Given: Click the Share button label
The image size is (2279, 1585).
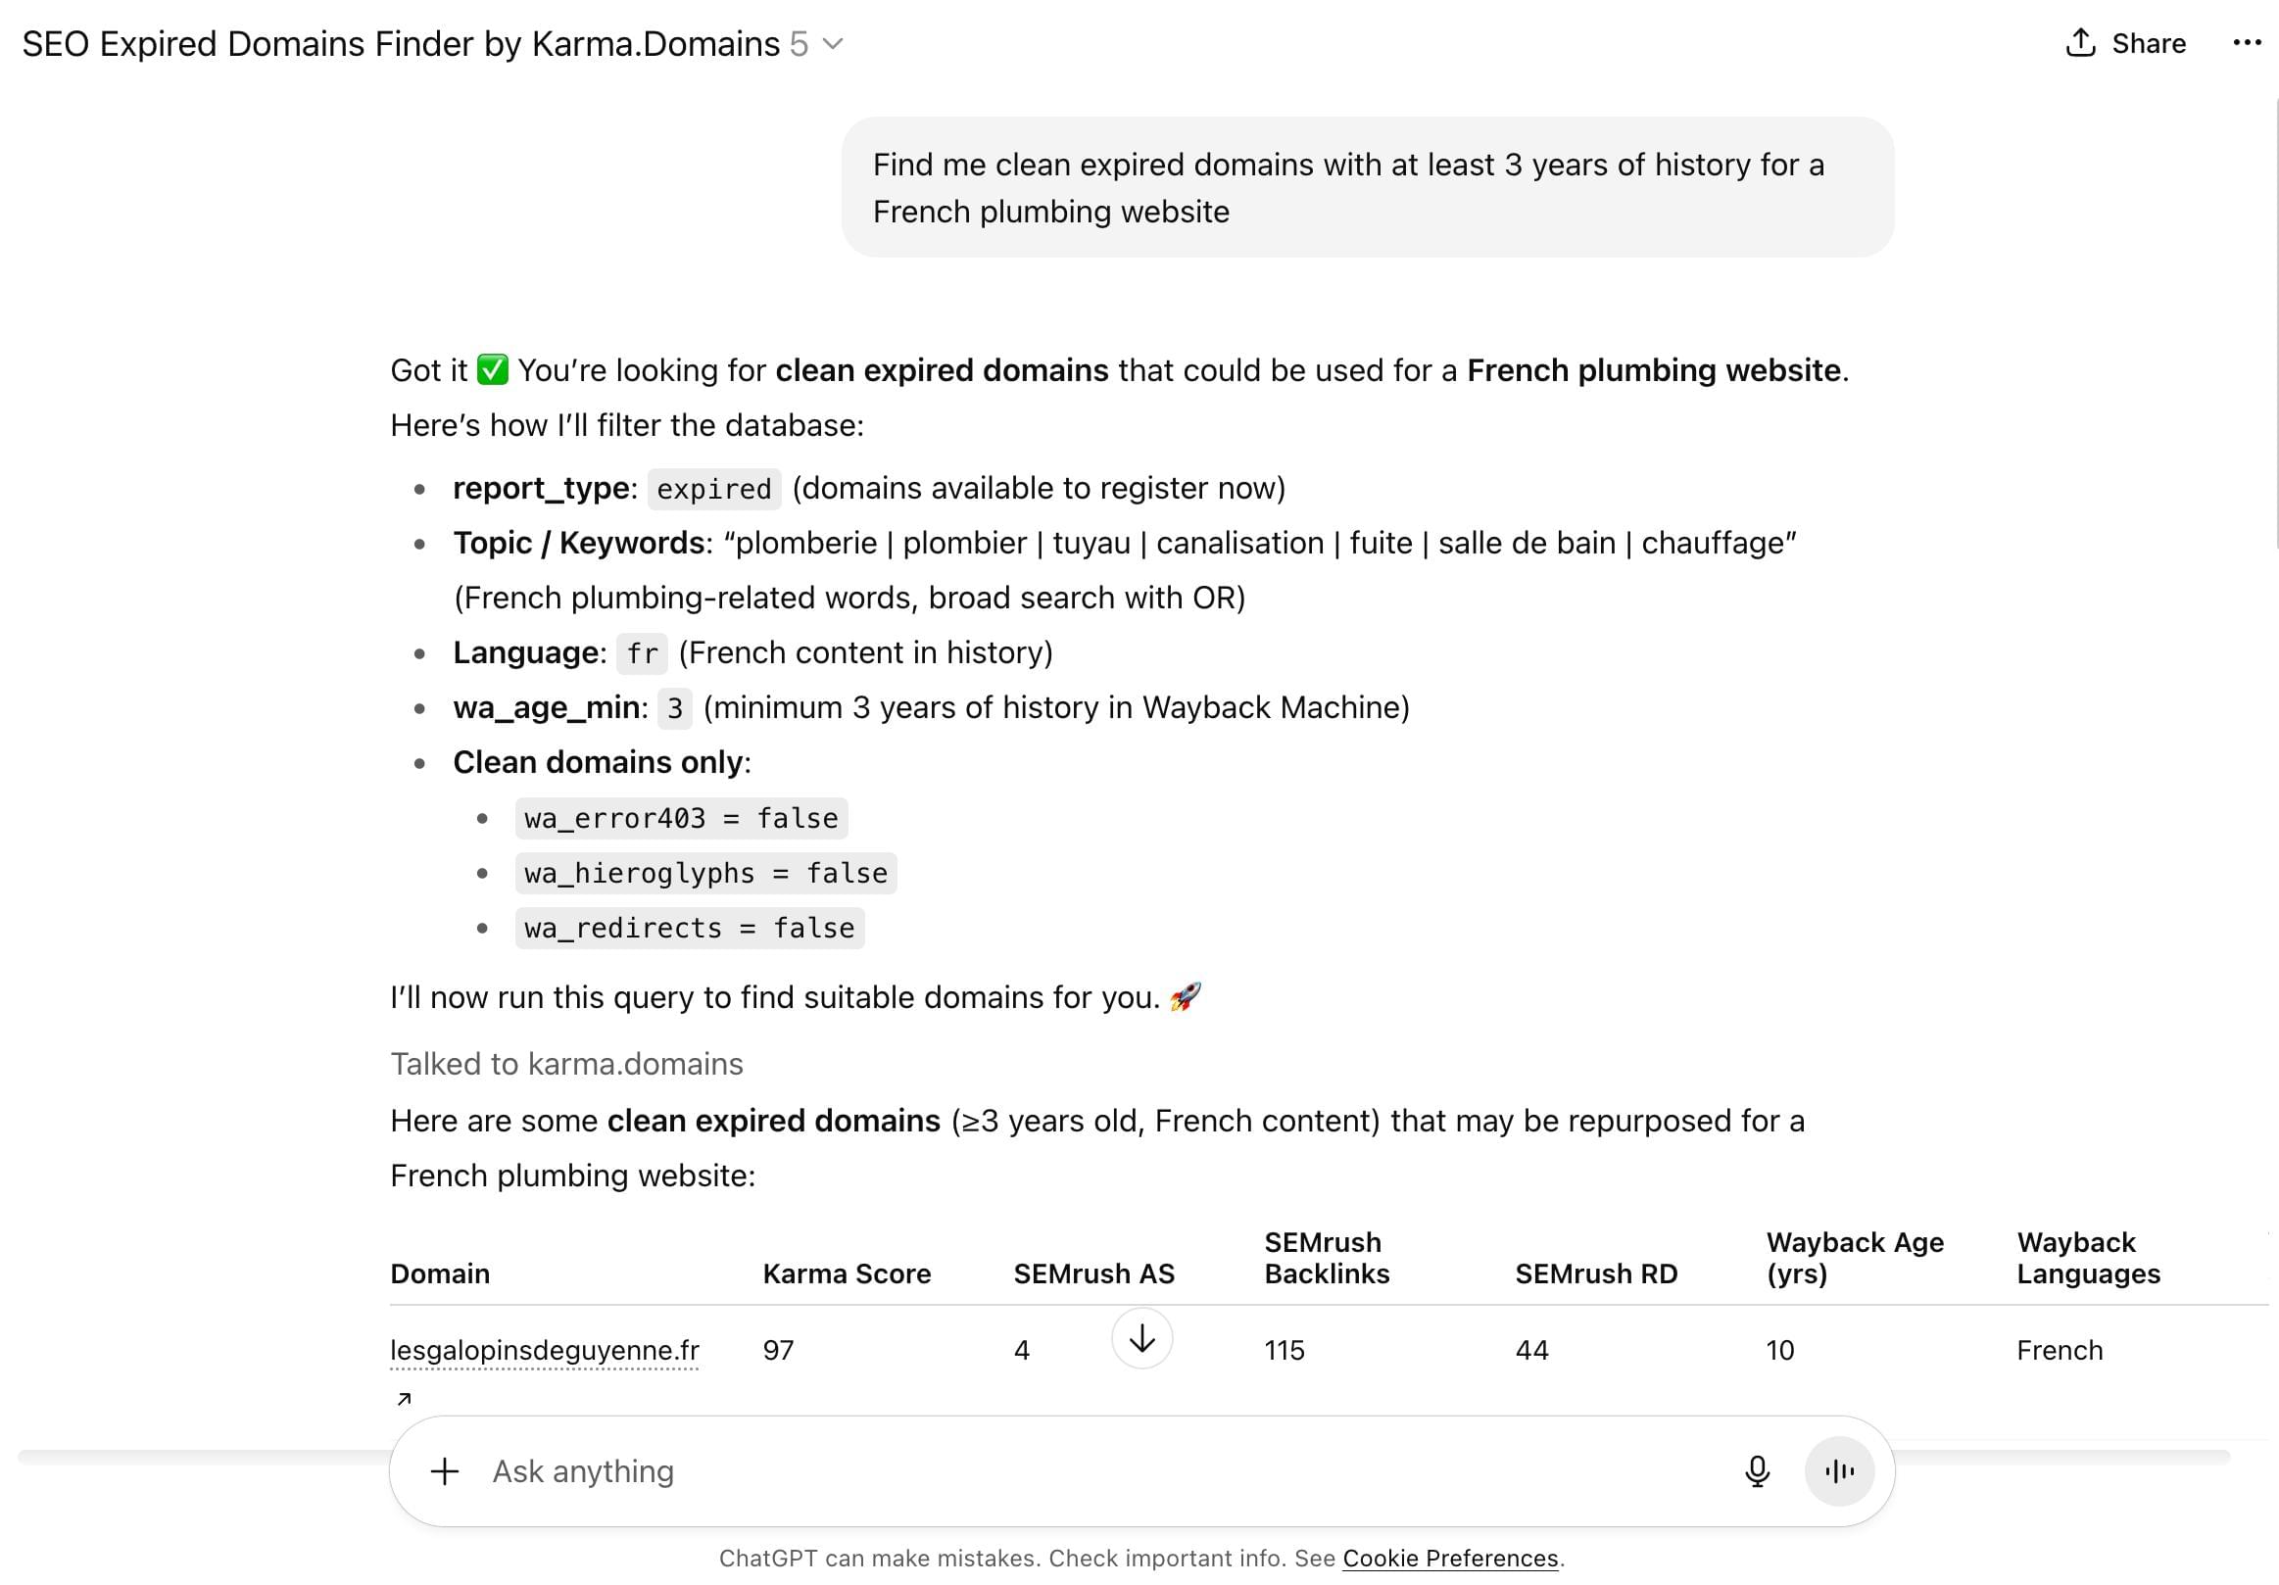Looking at the screenshot, I should pos(2148,43).
